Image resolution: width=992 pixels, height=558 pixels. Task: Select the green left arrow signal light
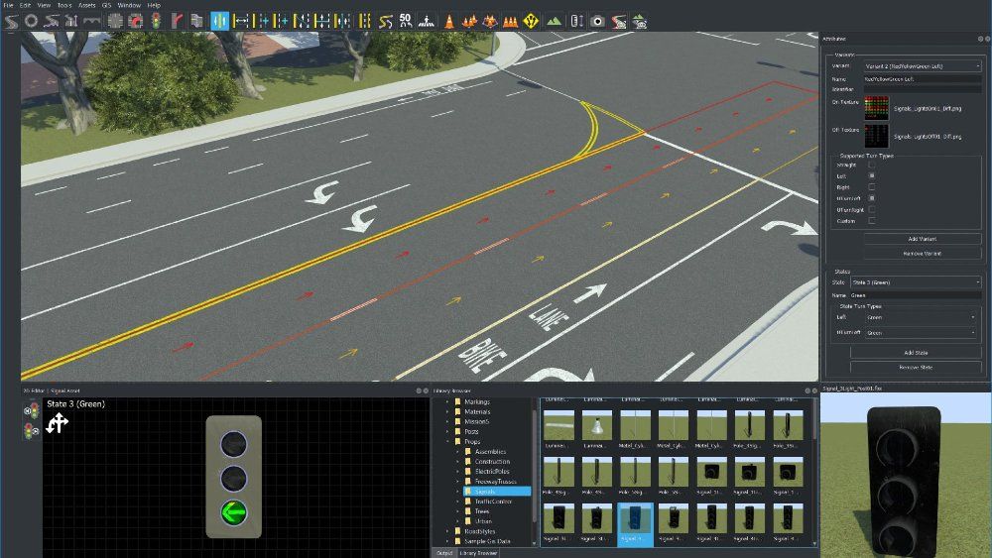point(233,512)
